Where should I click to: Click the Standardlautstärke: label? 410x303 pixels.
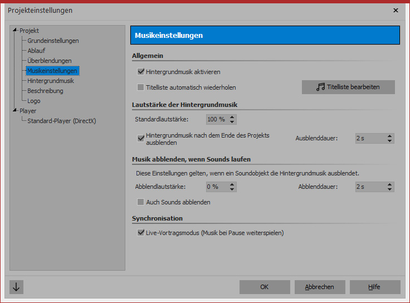[x=162, y=119]
